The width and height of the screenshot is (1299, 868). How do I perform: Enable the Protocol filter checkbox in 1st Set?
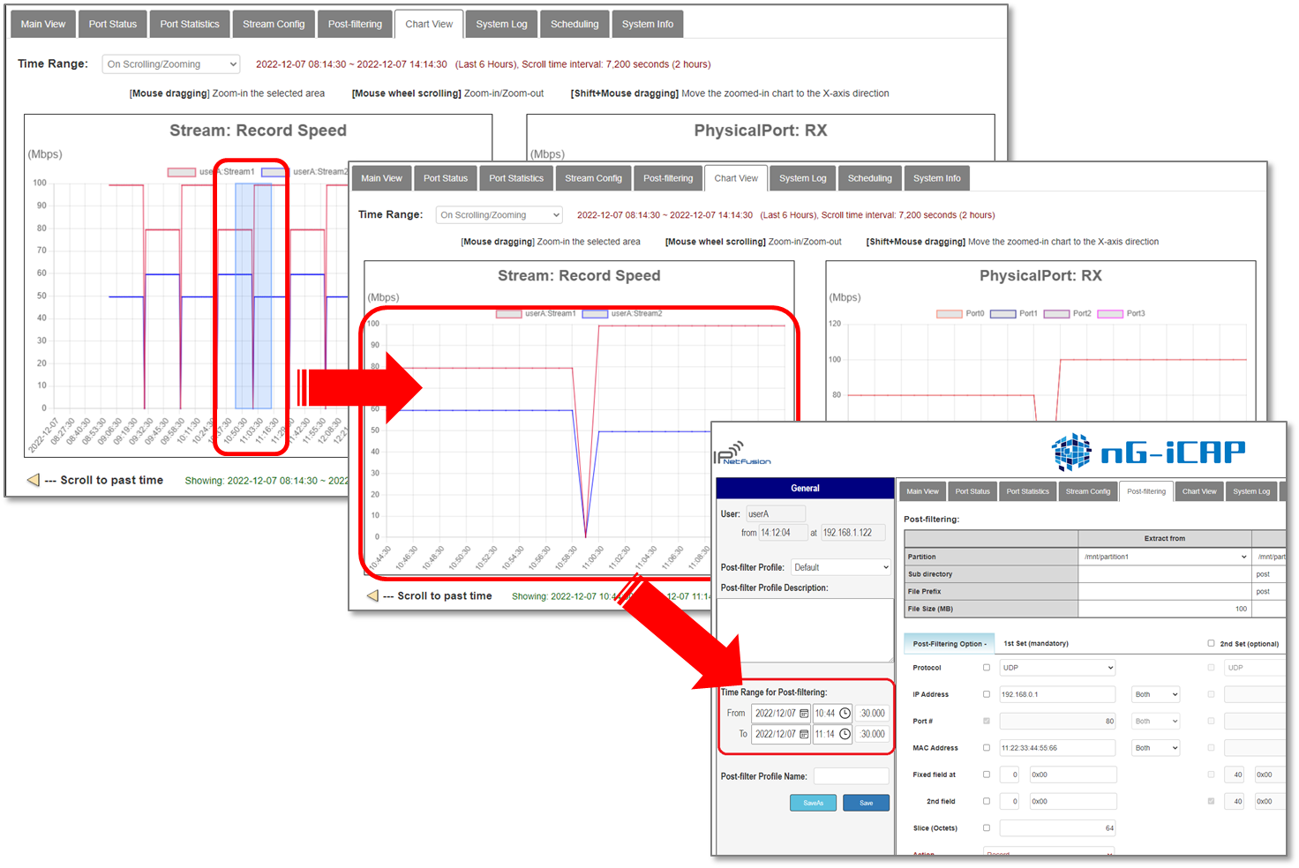[x=987, y=668]
